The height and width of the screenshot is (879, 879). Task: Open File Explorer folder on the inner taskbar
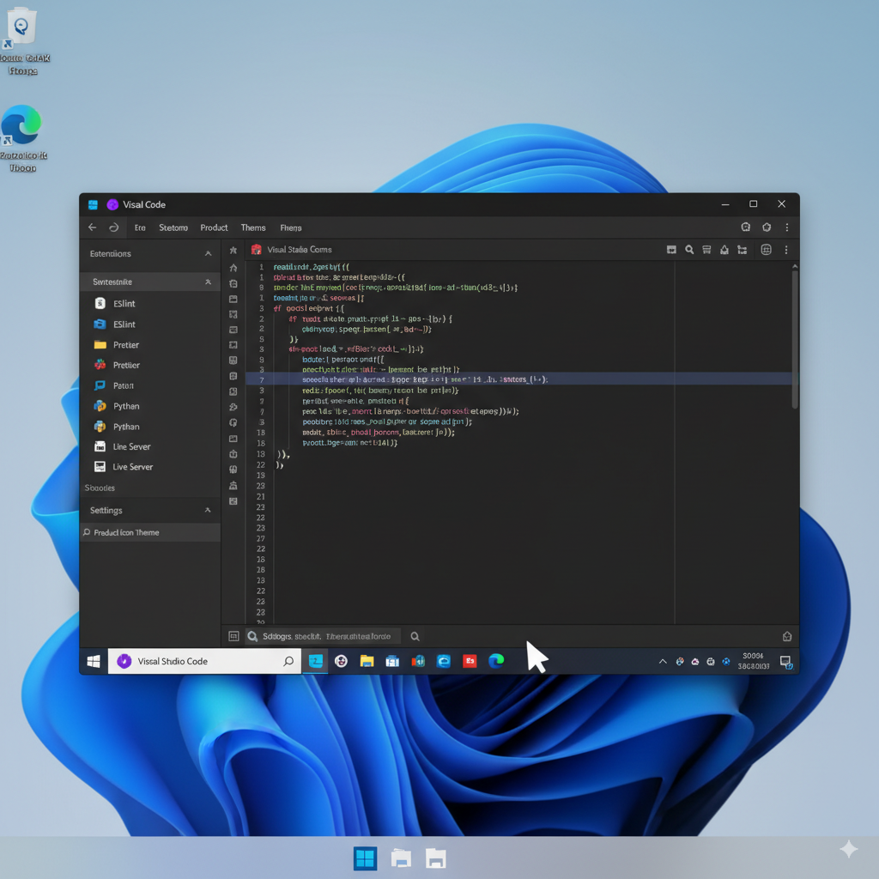tap(367, 662)
